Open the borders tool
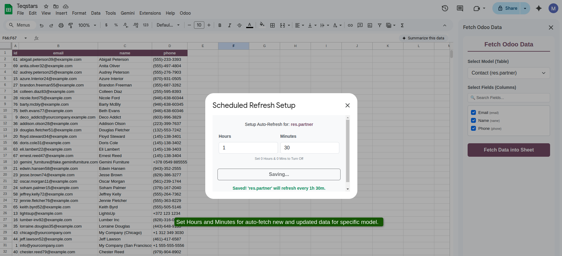 (272, 25)
